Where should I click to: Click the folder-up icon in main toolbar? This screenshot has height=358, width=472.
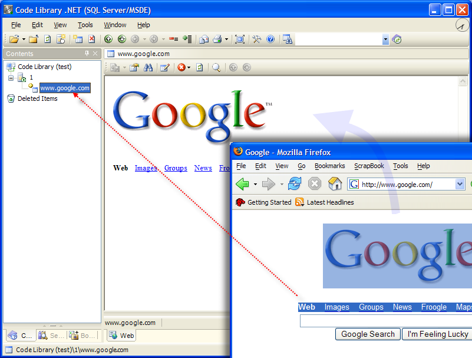(x=34, y=39)
